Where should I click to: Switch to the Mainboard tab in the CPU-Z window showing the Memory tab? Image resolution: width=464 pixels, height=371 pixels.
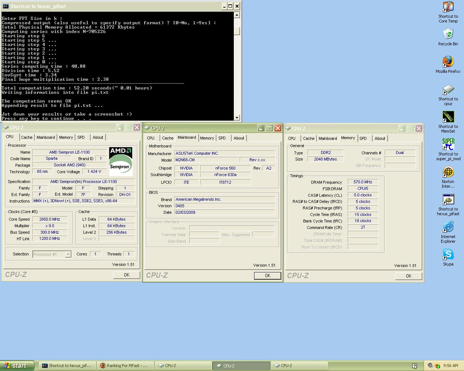[x=328, y=138]
